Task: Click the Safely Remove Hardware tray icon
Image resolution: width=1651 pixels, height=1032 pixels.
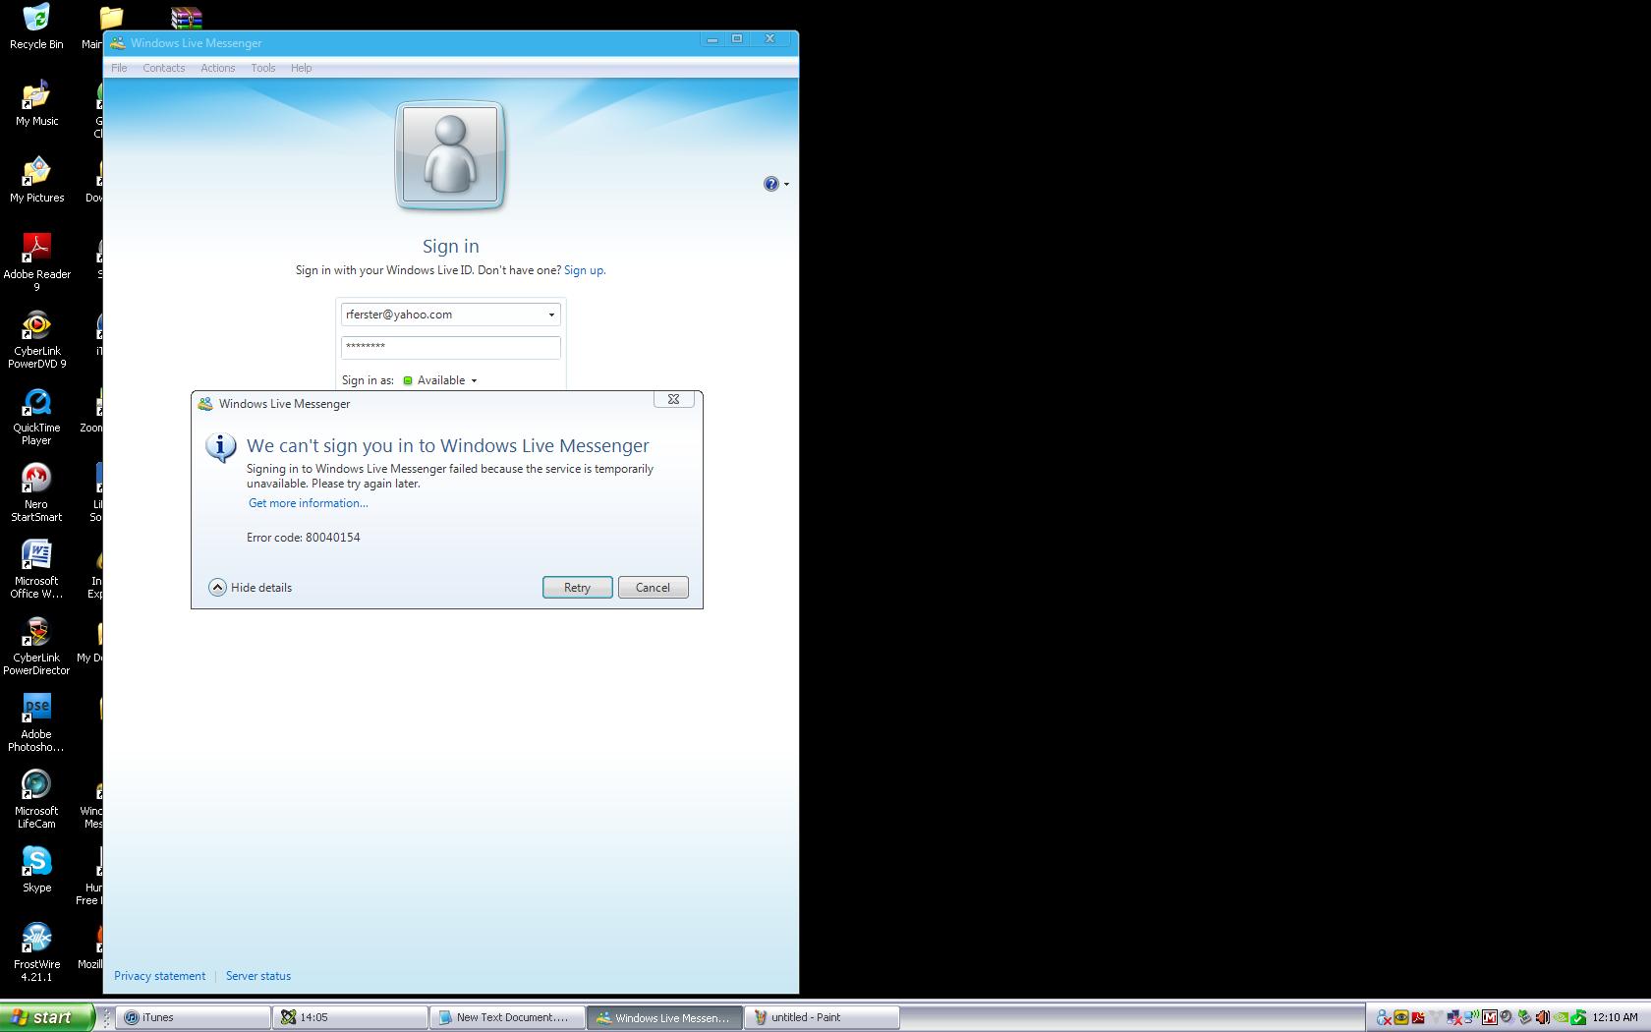Action: click(x=1524, y=1017)
